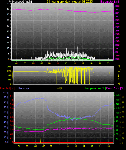The width and height of the screenshot is (126, 150).
Task: Click the 30.3 barometer axis value
Action: click(x=117, y=6)
